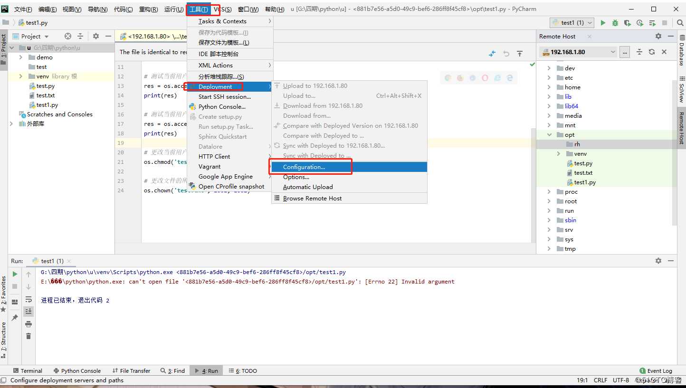Select Deployment in the Tools menu
This screenshot has width=686, height=388.
229,87
